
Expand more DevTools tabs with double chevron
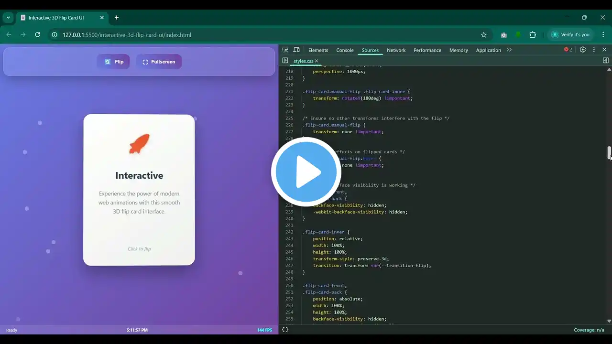[x=509, y=50]
